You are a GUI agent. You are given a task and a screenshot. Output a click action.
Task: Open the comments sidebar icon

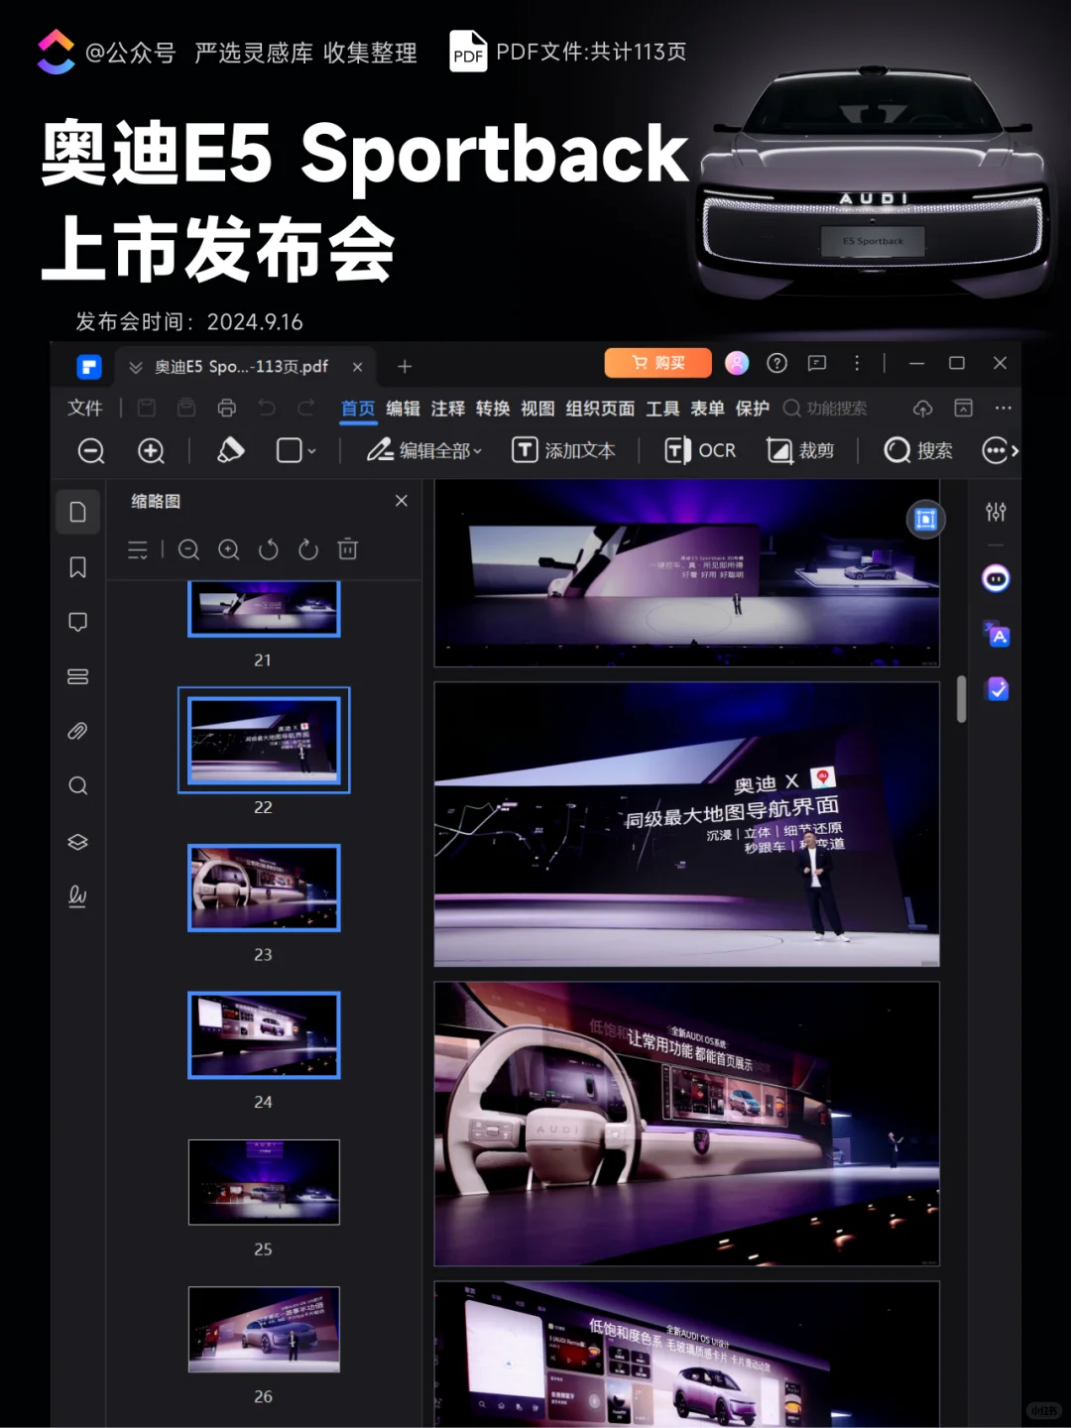pyautogui.click(x=77, y=622)
